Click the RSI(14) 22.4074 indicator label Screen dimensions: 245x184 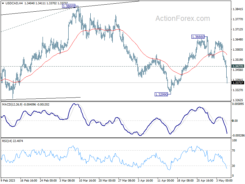point(13,141)
